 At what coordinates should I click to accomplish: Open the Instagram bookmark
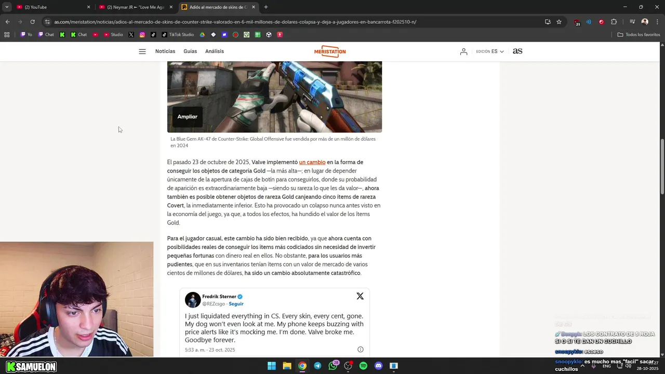click(x=142, y=35)
